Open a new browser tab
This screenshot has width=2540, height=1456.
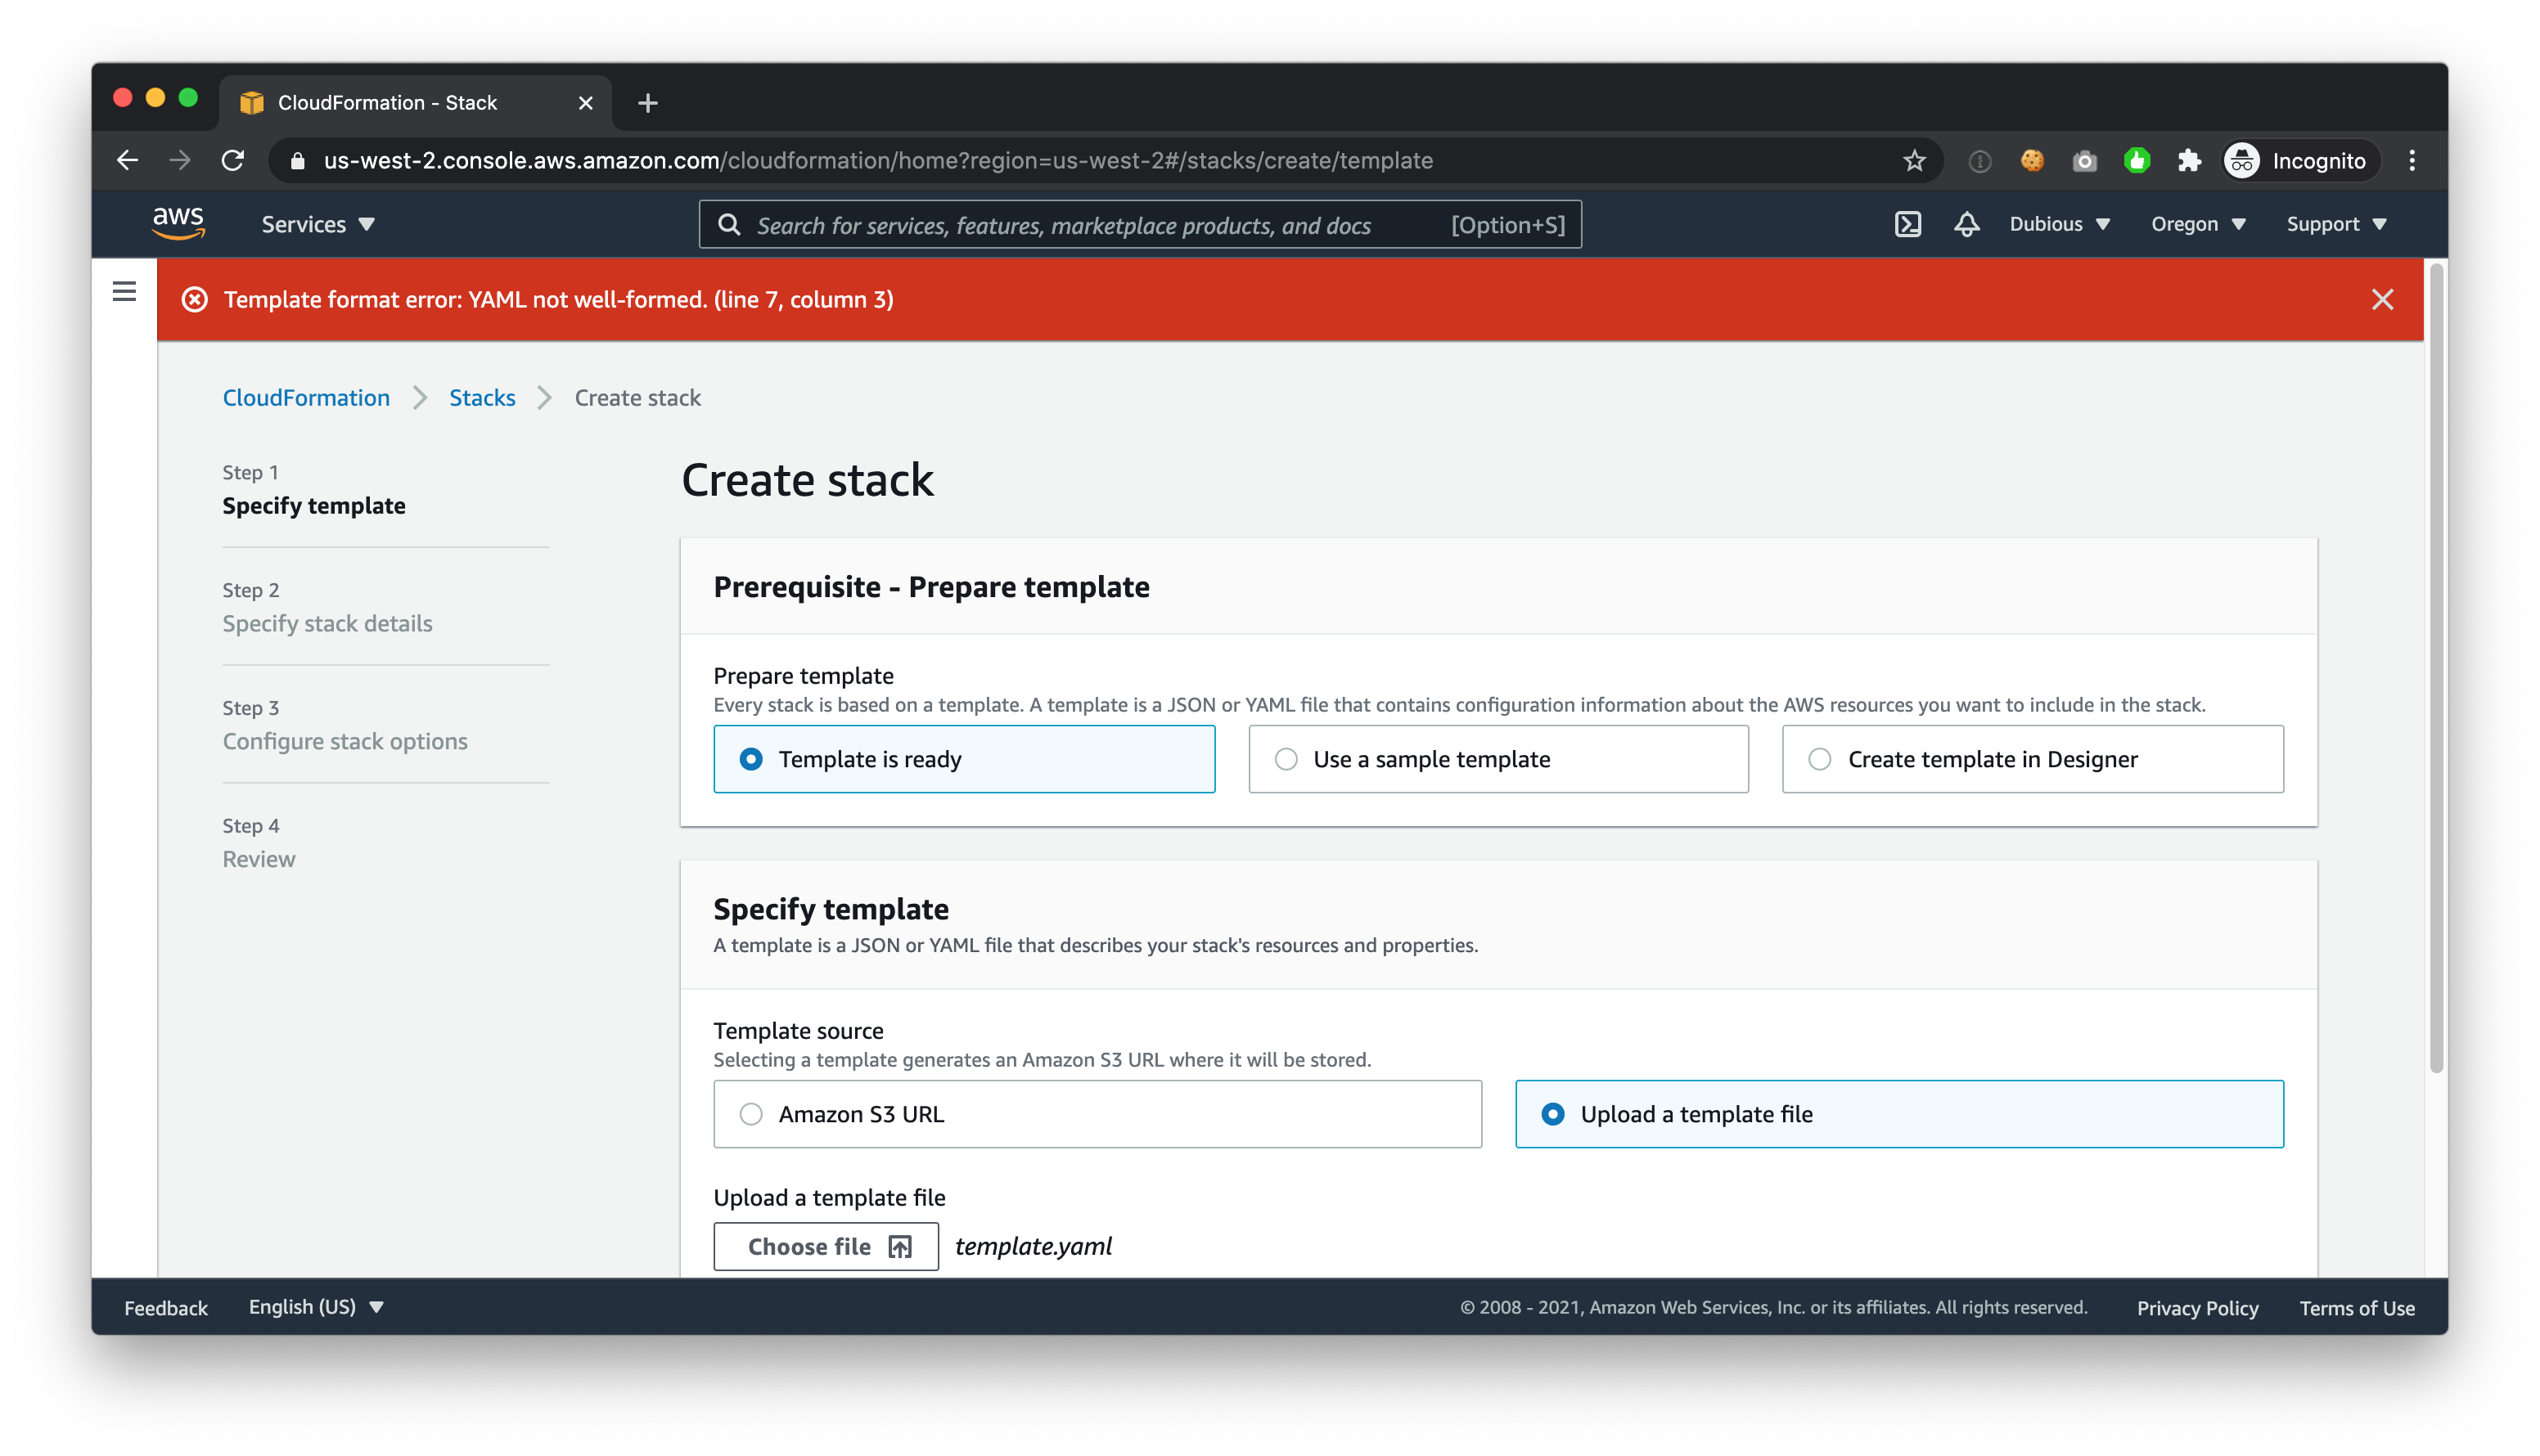pyautogui.click(x=647, y=103)
